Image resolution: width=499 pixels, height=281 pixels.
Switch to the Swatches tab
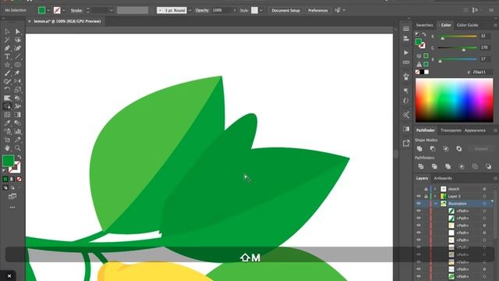coord(424,25)
